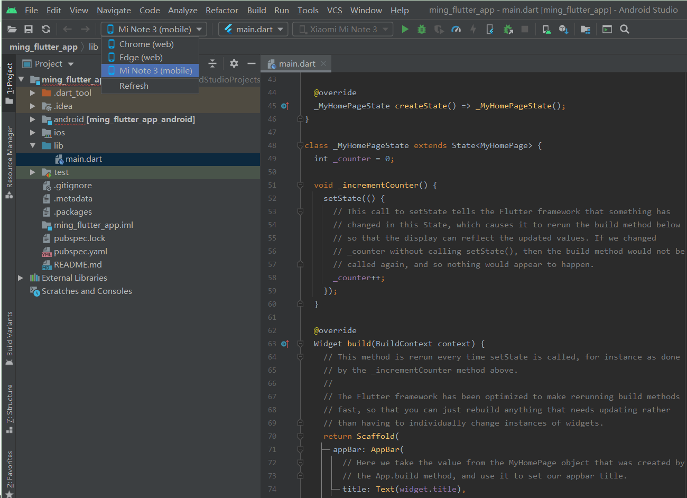This screenshot has width=687, height=498.
Task: Click the override gutter icon on line 63
Action: coord(285,344)
